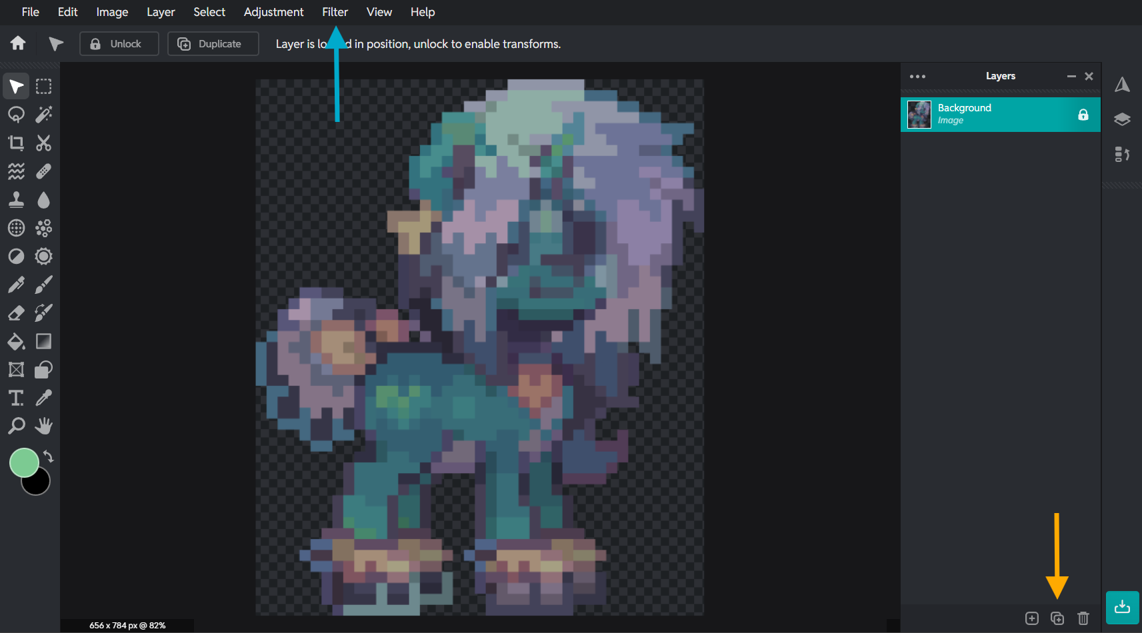Toggle the Layers panel icon on right sidebar

(x=1123, y=119)
